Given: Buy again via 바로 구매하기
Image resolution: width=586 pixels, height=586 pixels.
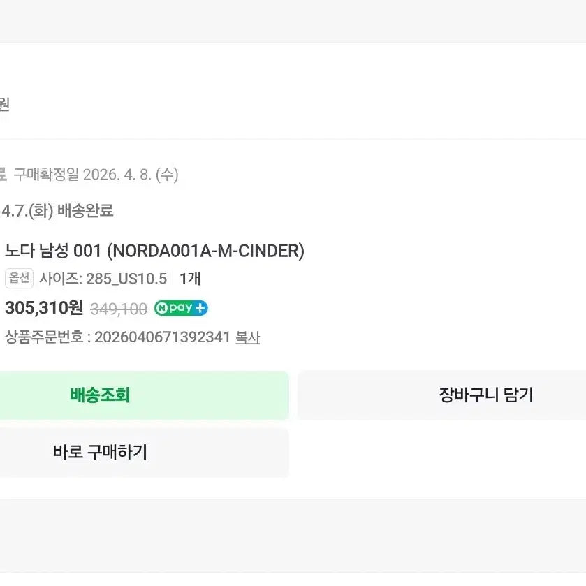Looking at the screenshot, I should [x=144, y=453].
